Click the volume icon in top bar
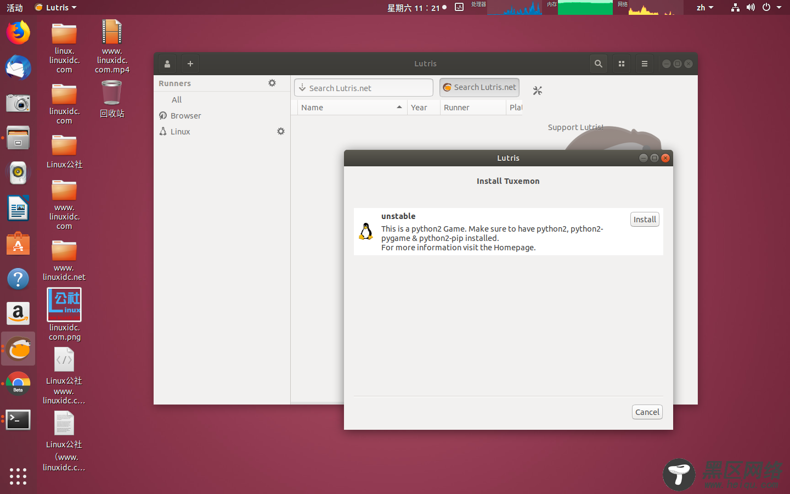Viewport: 790px width, 494px height. pyautogui.click(x=751, y=8)
